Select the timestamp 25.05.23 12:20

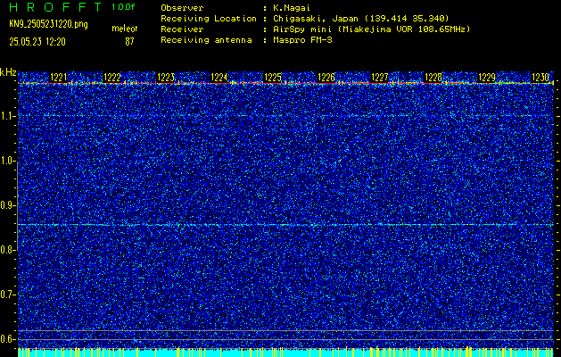[37, 42]
